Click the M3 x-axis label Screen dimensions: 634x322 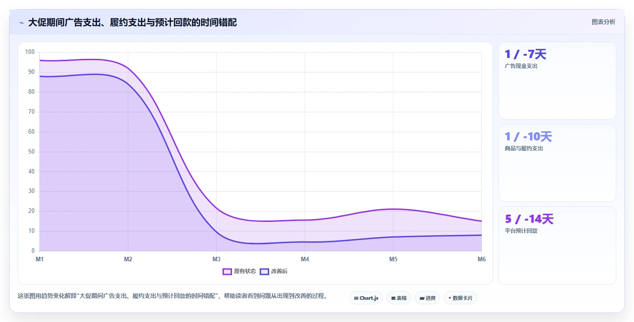tap(216, 259)
